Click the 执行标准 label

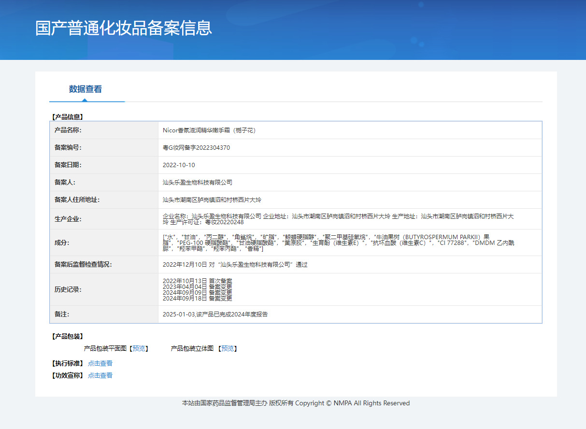[68, 363]
